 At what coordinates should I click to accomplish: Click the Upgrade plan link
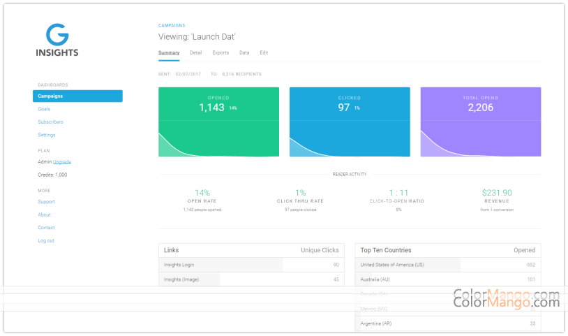(62, 162)
